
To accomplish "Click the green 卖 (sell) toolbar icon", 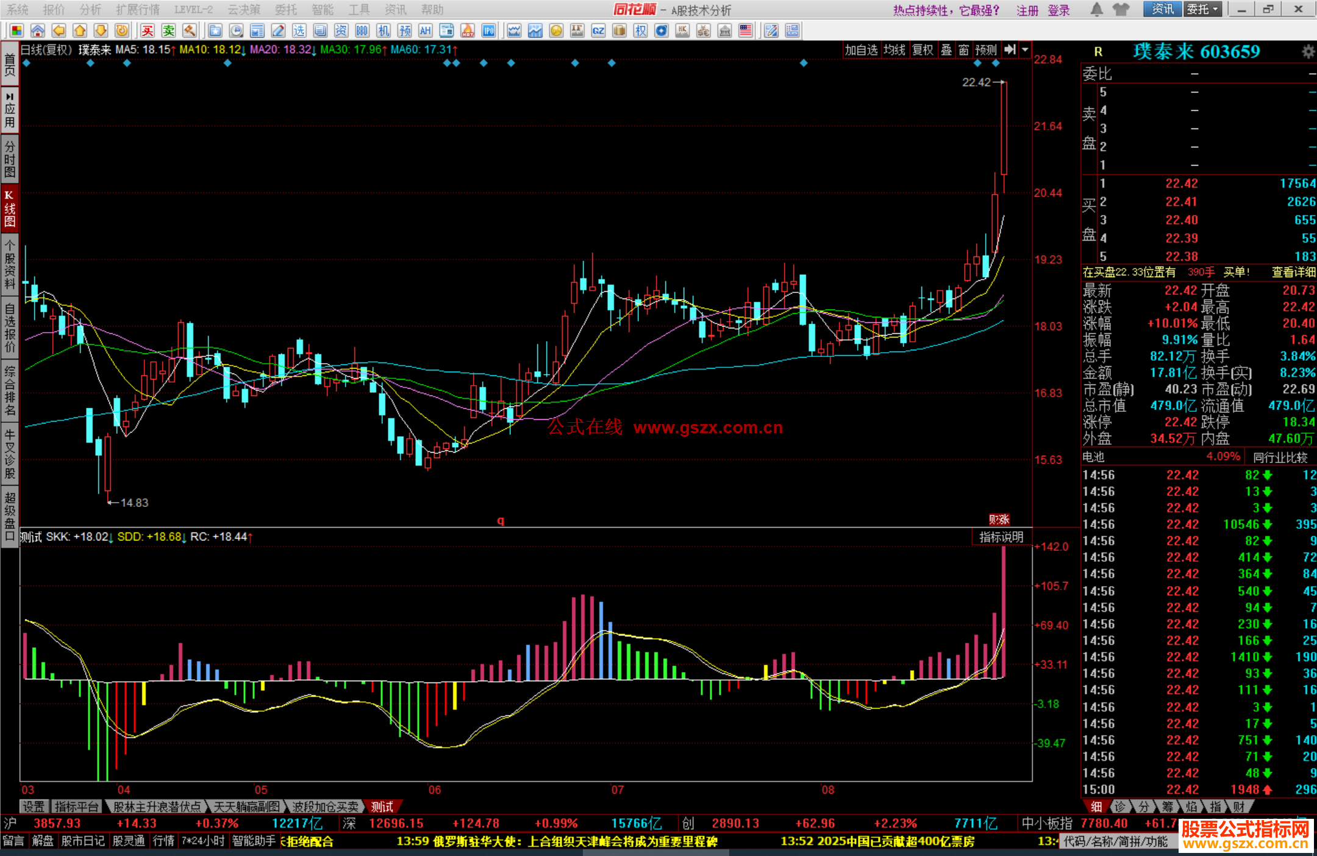I will 168,31.
